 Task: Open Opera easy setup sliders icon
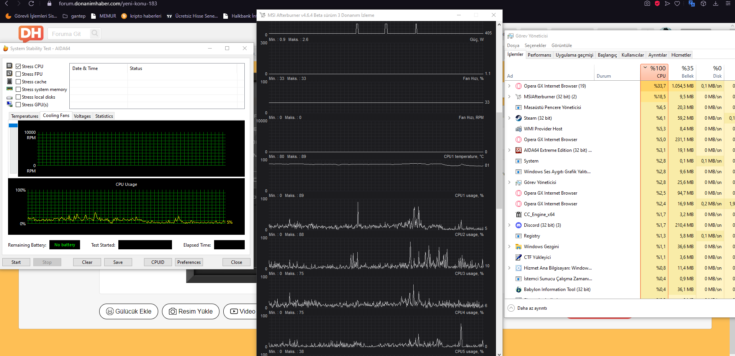pyautogui.click(x=728, y=3)
